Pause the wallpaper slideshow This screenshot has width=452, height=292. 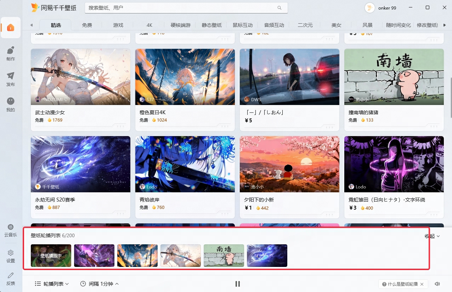pyautogui.click(x=238, y=284)
